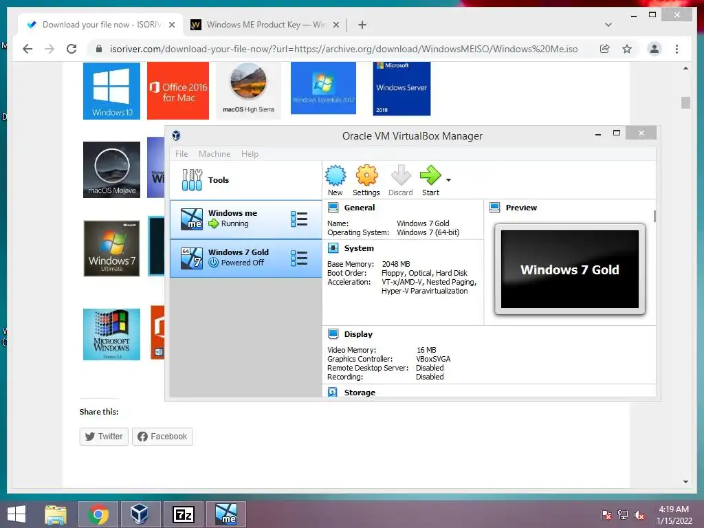Click the muted volume tray icon
The image size is (704, 528).
tap(639, 514)
